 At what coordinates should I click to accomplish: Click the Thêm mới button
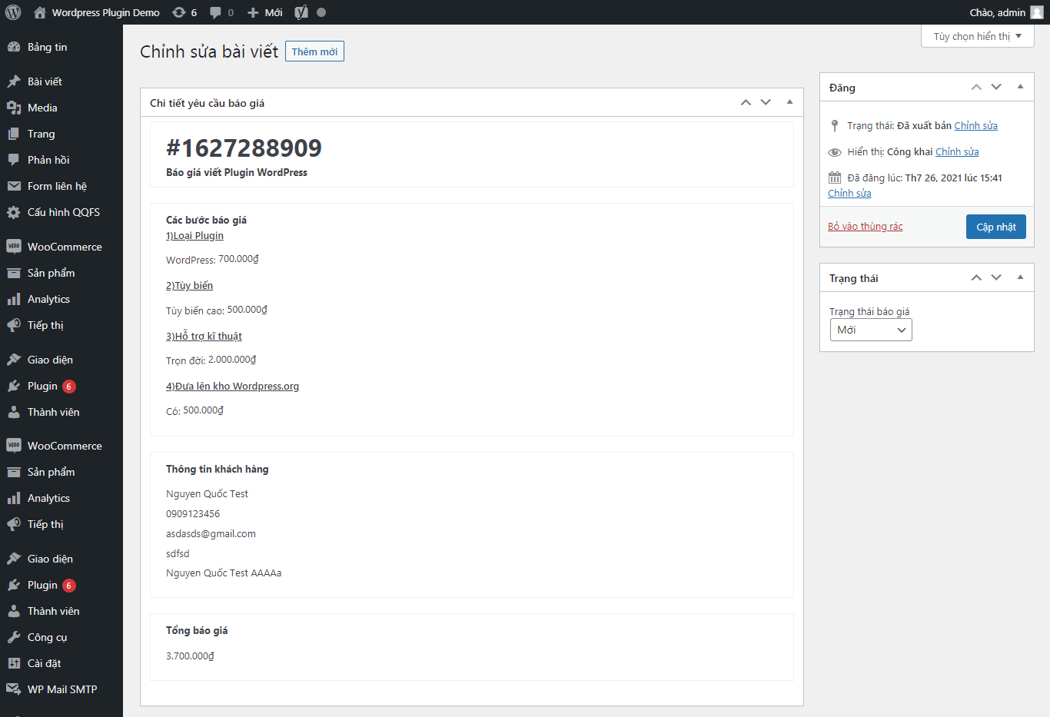click(314, 51)
